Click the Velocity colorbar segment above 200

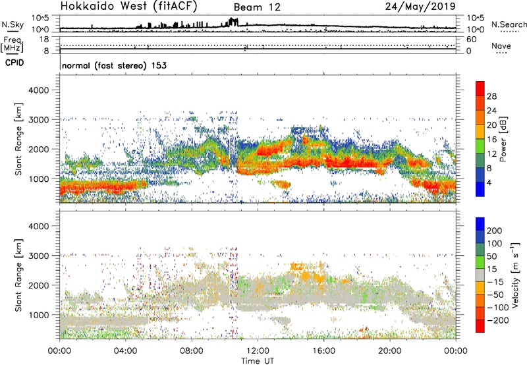tap(480, 224)
